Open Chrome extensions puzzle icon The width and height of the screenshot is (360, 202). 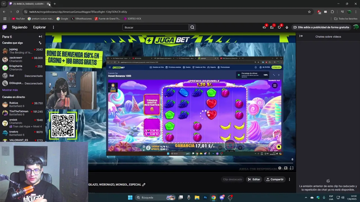click(332, 12)
